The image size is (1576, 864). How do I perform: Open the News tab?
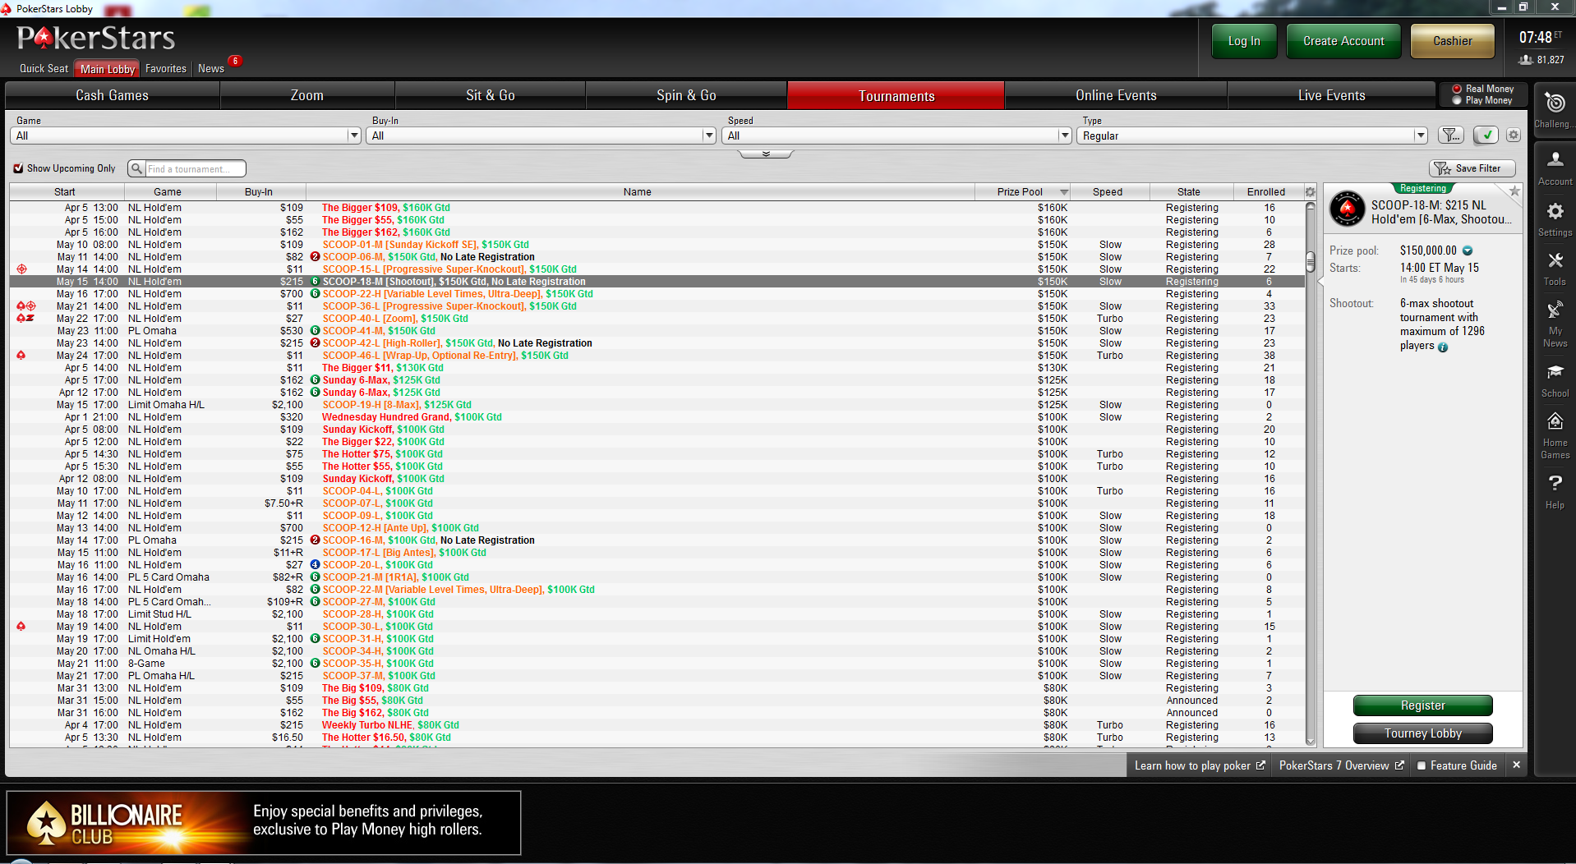click(211, 69)
